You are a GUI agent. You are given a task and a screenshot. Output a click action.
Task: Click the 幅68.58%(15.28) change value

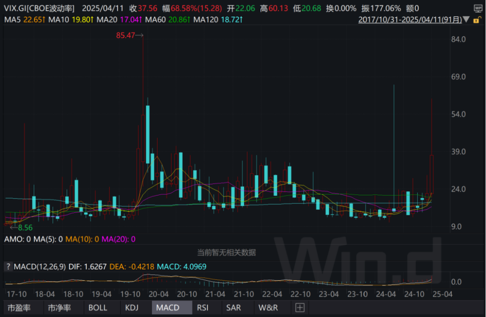pyautogui.click(x=192, y=9)
